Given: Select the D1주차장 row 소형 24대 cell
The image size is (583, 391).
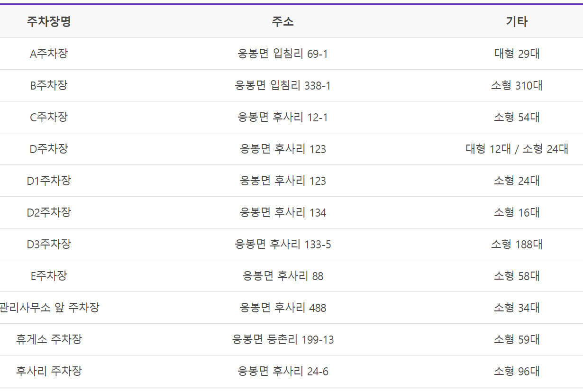Looking at the screenshot, I should coord(517,181).
